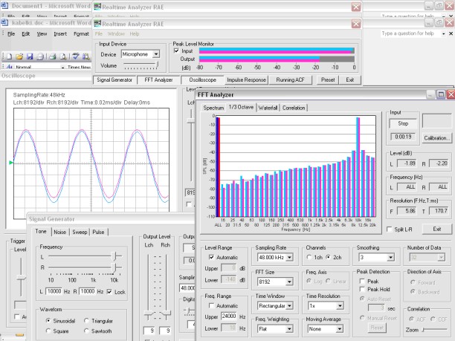Enable Peak Hold checkbox
Viewport: 455px width, 341px height.
pos(362,289)
